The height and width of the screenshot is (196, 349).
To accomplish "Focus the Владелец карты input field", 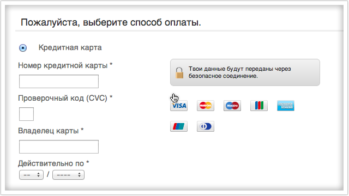I will tap(59, 146).
